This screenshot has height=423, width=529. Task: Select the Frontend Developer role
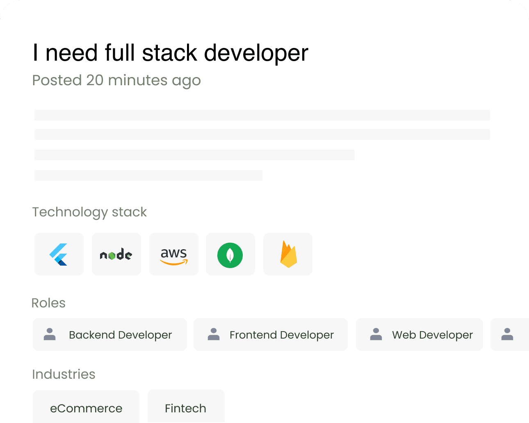(x=271, y=334)
